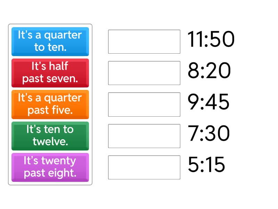Select the 'It's twenty past eight.' tile
Viewport: 278px width, 209px height.
coord(50,167)
